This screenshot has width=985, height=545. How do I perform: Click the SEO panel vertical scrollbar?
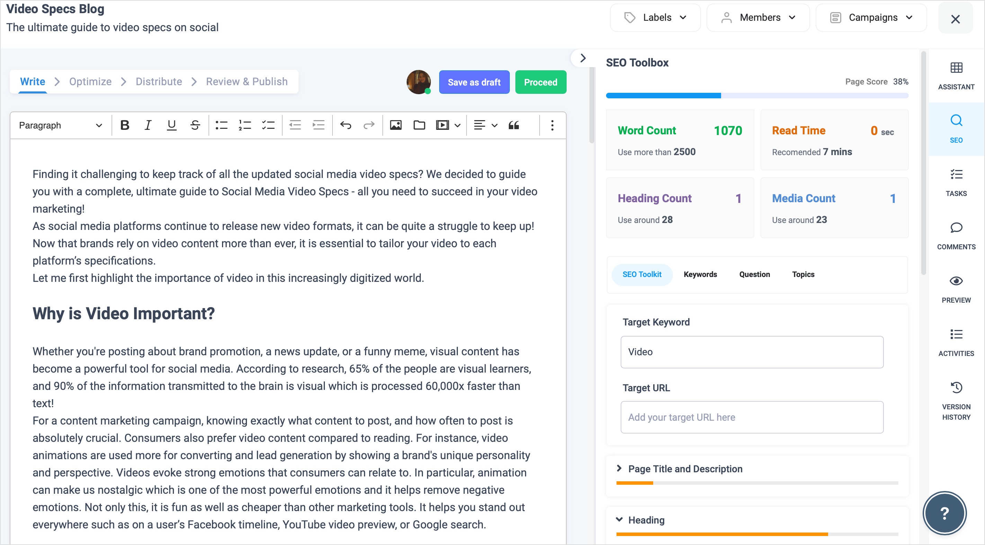tap(923, 163)
